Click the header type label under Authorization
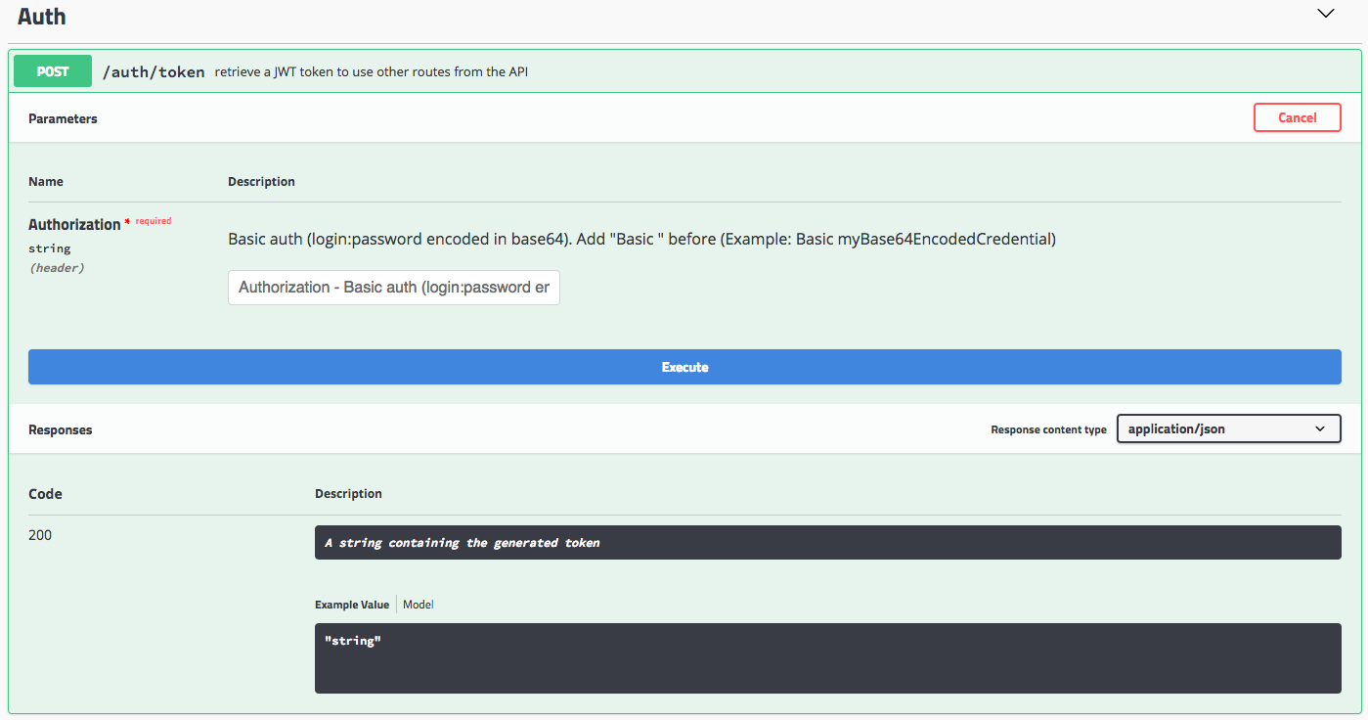The height and width of the screenshot is (720, 1368). pos(57,267)
